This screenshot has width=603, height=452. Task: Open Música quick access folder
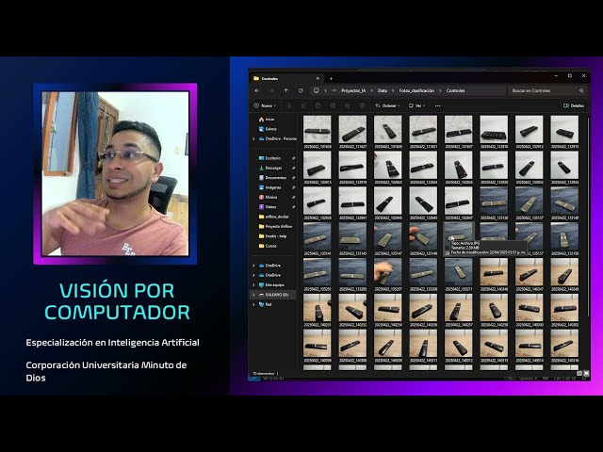tap(268, 197)
